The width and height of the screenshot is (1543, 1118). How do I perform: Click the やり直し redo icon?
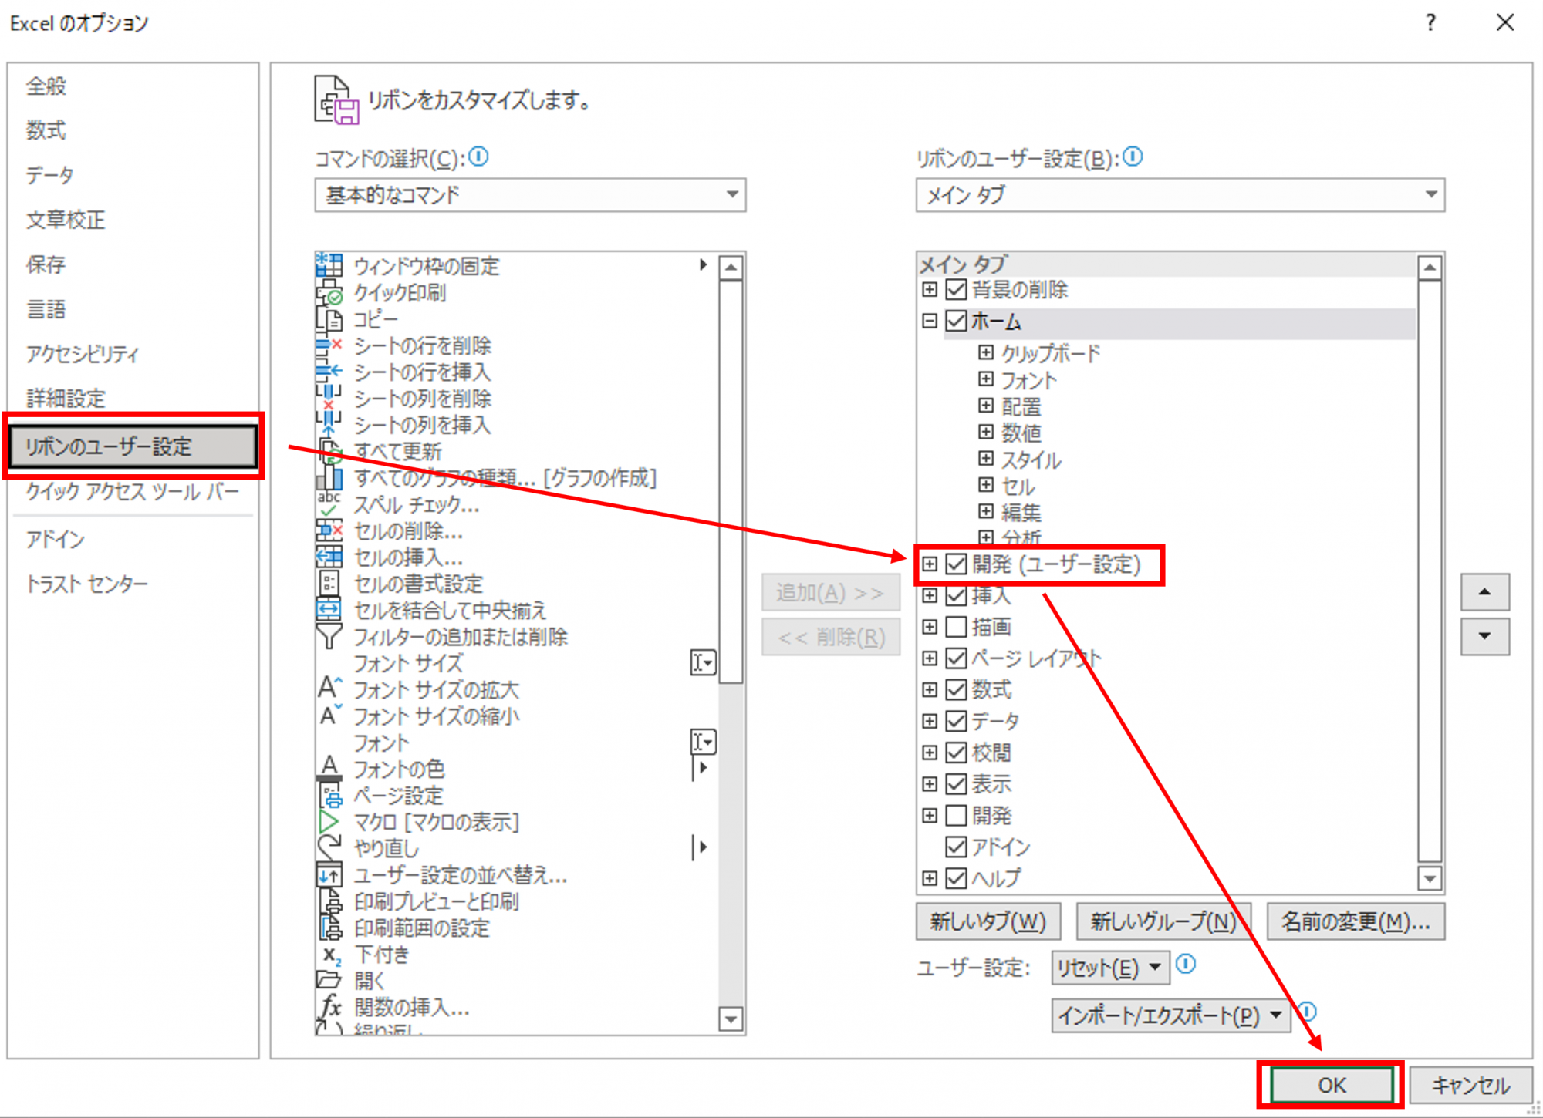[329, 847]
